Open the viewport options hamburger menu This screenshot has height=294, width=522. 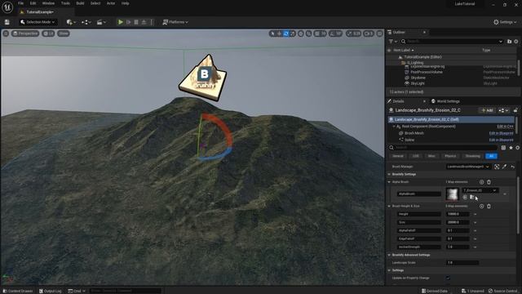point(6,33)
